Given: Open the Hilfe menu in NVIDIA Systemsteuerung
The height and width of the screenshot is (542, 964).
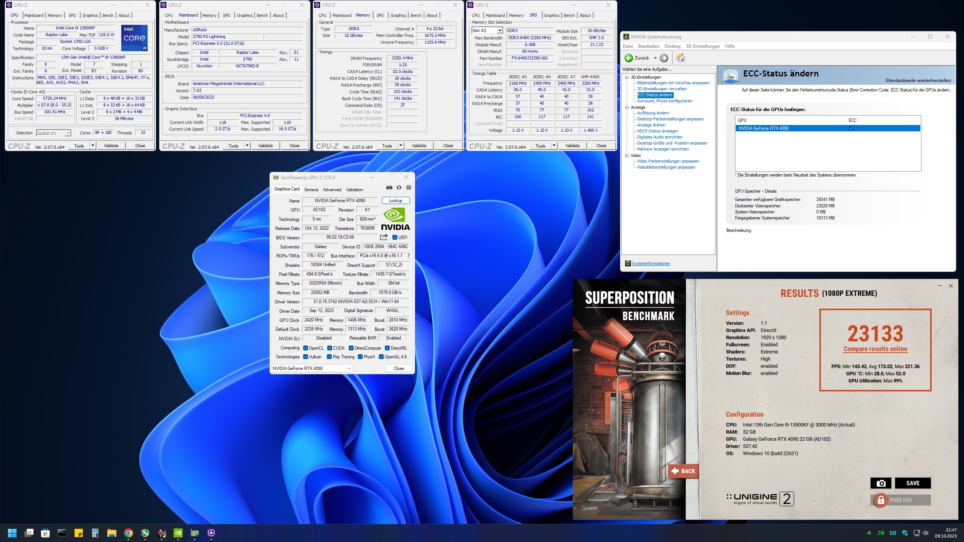Looking at the screenshot, I should pyautogui.click(x=730, y=46).
